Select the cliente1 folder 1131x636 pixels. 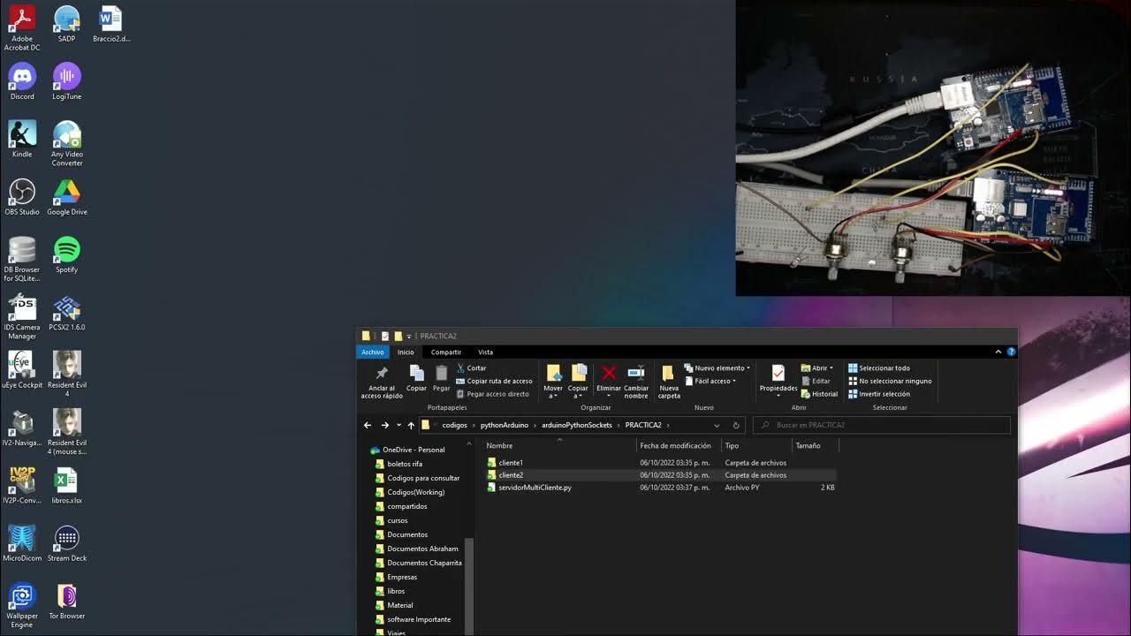pyautogui.click(x=511, y=463)
